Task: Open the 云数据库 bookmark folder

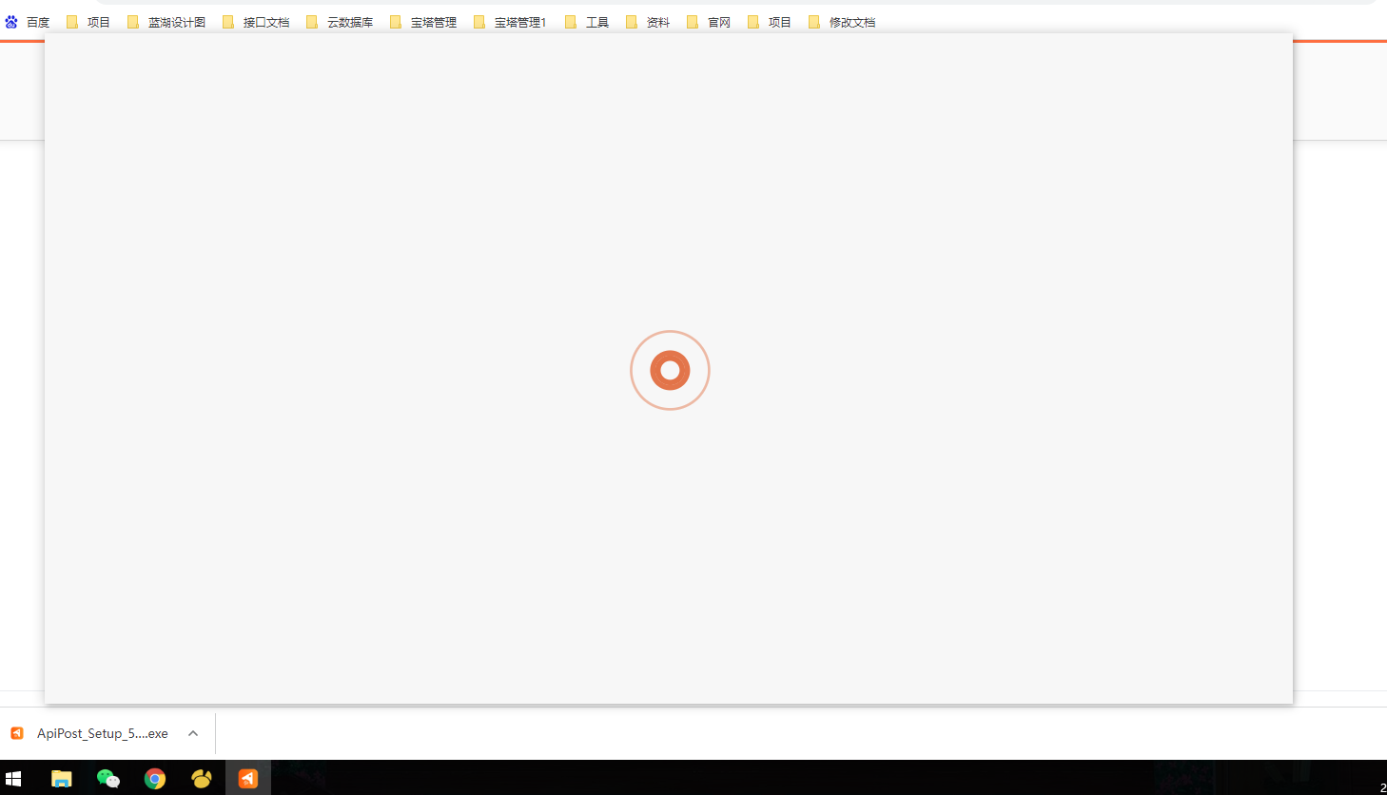Action: point(340,22)
